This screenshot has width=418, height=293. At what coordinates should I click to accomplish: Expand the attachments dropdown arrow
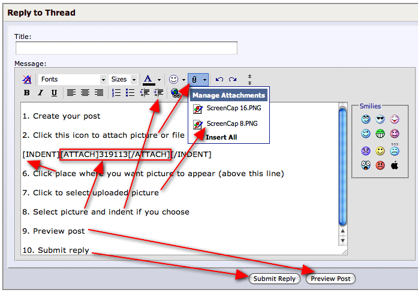pos(205,80)
